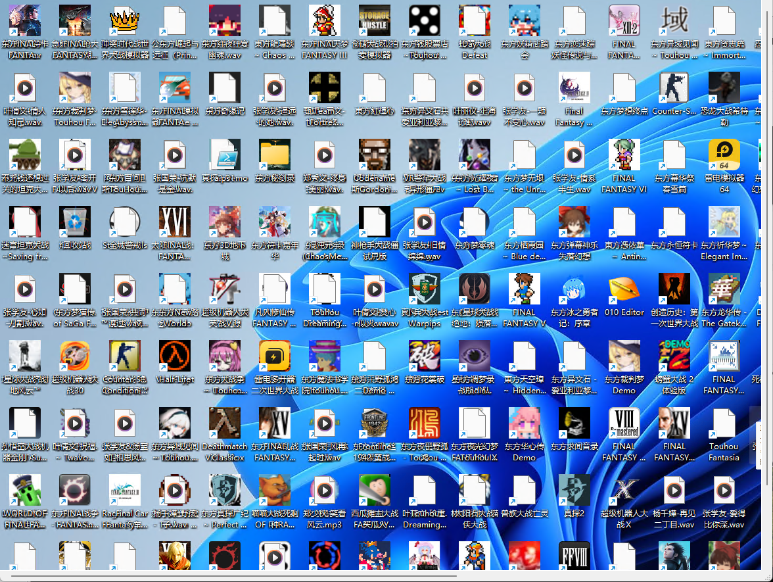Launch 螃蟹大战 2 体验版 demo icon
This screenshot has height=582, width=773.
[x=674, y=356]
